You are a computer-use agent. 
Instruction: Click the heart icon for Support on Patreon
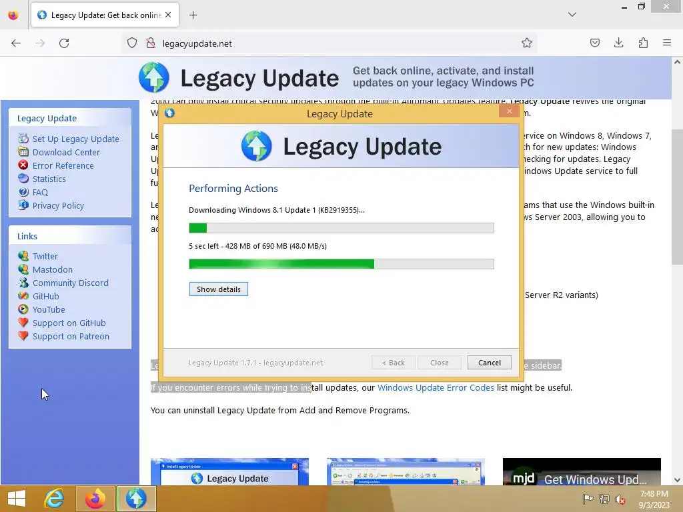[x=23, y=336]
